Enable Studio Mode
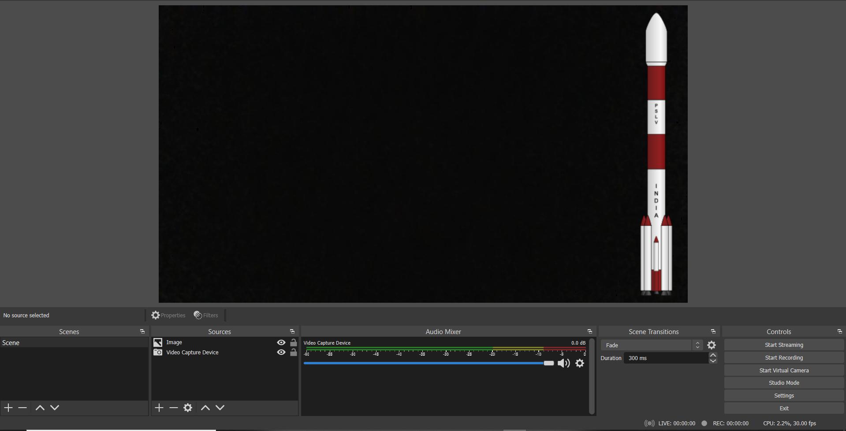This screenshot has width=846, height=431. tap(784, 383)
